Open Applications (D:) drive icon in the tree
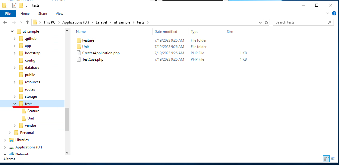This screenshot has width=339, height=165. [11, 148]
